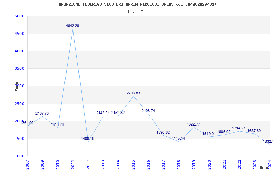273x171 pixels.
Task: Select x-axis year 2016
Action: 148,165
